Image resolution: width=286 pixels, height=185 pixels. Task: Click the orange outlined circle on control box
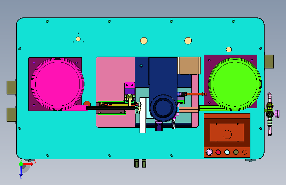coord(245,152)
